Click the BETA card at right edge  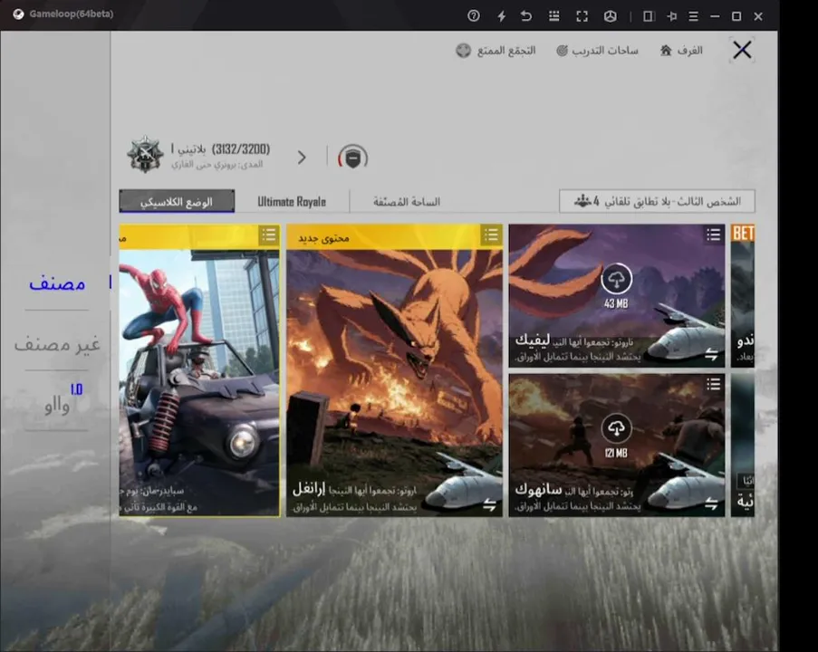point(743,296)
